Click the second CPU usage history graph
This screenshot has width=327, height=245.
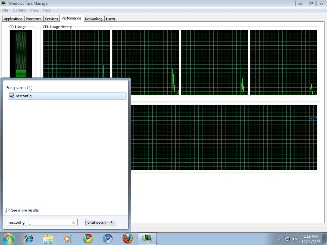pyautogui.click(x=145, y=63)
